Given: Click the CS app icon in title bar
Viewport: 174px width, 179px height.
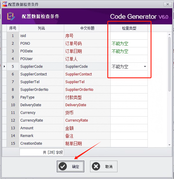Looking at the screenshot, I should (x=4, y=4).
